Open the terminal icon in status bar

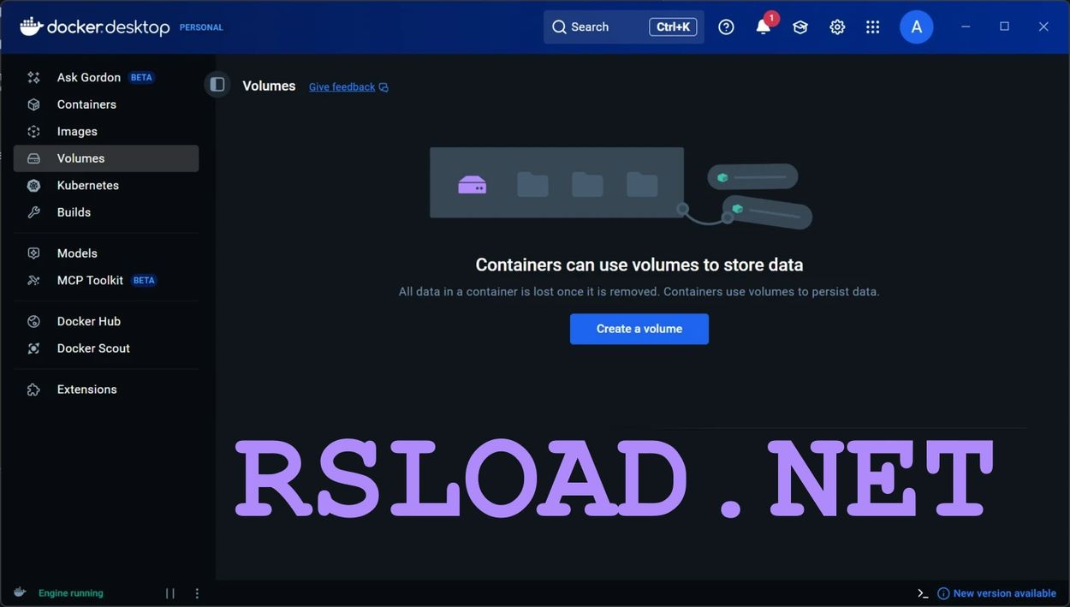click(x=923, y=593)
